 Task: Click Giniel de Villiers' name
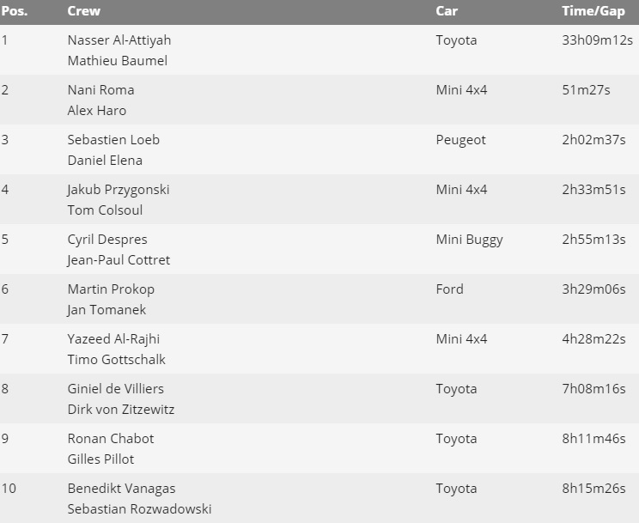tap(116, 389)
